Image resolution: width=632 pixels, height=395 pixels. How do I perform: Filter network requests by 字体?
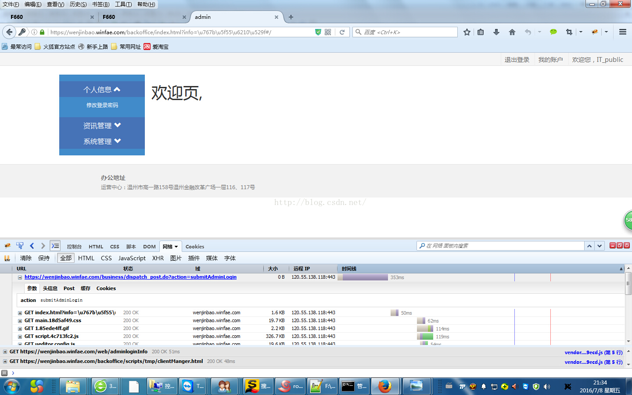(230, 258)
